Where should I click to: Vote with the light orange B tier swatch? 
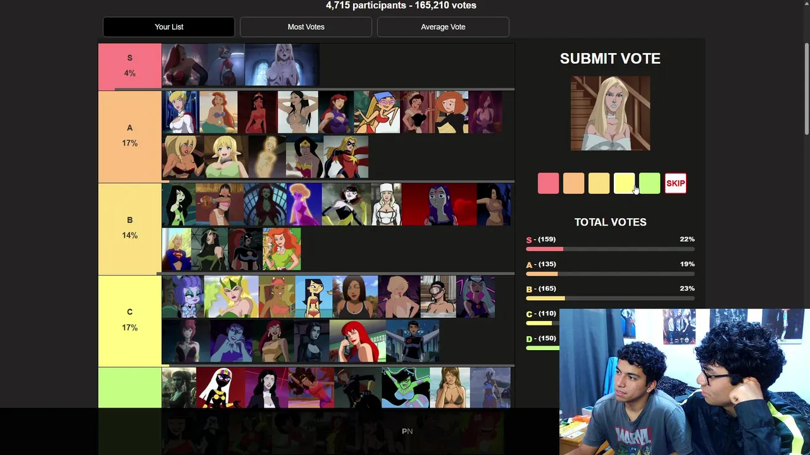[599, 183]
